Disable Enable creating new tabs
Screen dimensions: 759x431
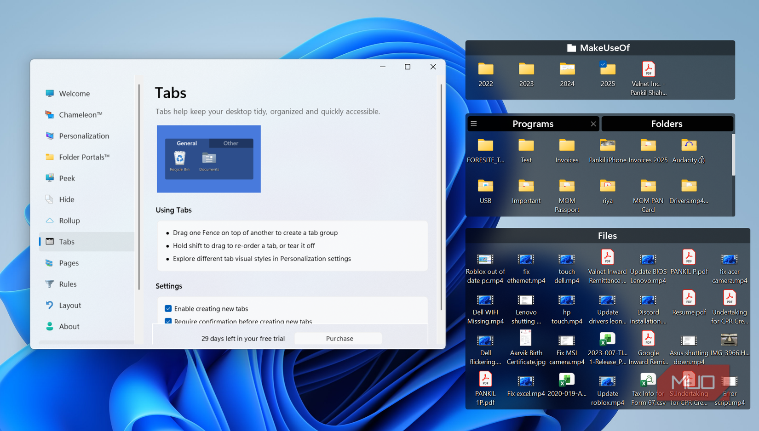pyautogui.click(x=168, y=308)
